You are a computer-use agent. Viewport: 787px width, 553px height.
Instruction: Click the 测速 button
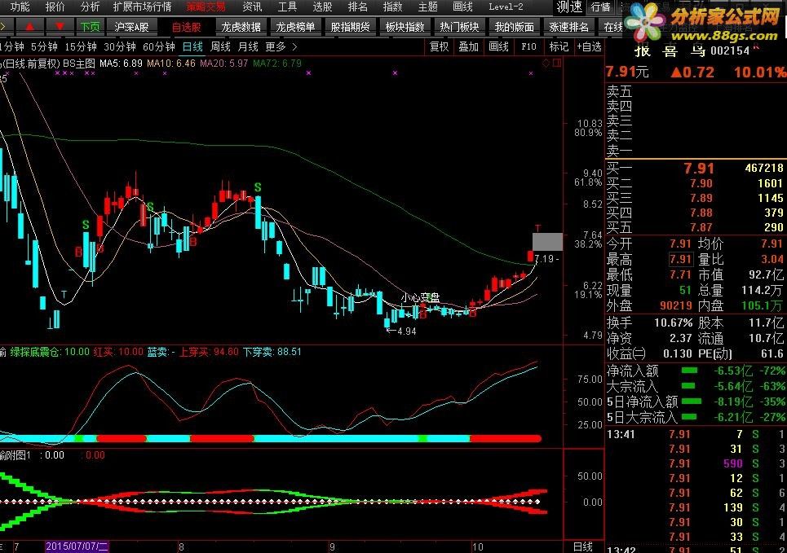pos(570,7)
